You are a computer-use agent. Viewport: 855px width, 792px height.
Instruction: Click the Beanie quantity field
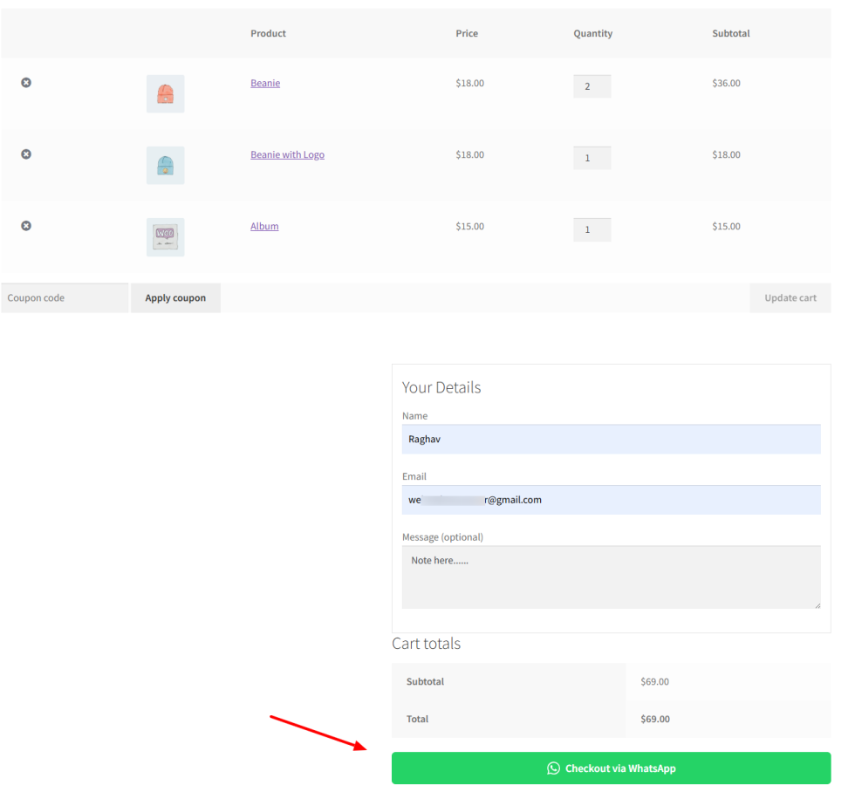[x=592, y=86]
